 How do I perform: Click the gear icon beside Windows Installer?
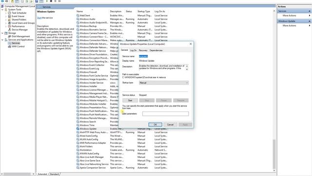(78, 86)
